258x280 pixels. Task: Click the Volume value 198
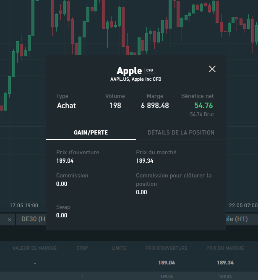coord(115,106)
